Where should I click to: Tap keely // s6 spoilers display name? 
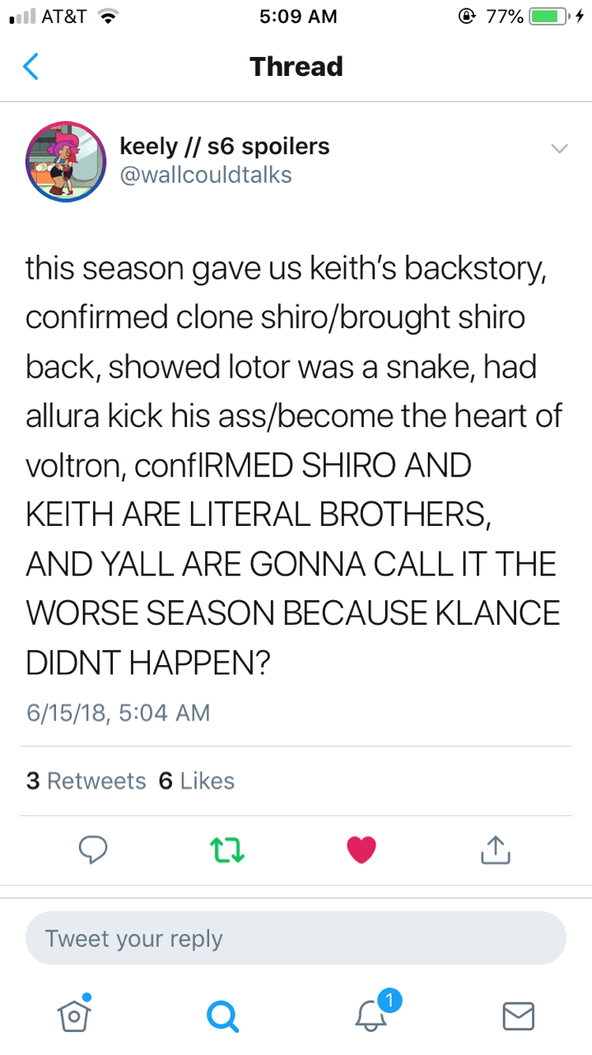(x=225, y=146)
